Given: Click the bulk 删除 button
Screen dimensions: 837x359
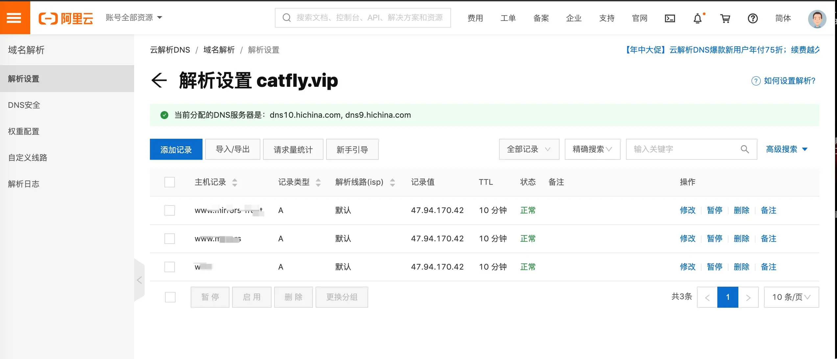Looking at the screenshot, I should (x=294, y=297).
